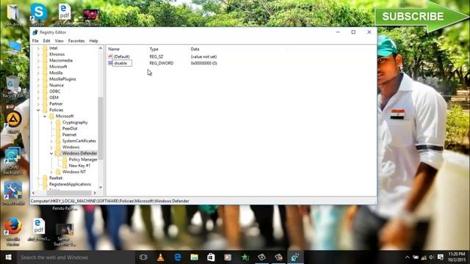This screenshot has height=264, width=470.
Task: Select the ODBC key
Action: (x=54, y=91)
